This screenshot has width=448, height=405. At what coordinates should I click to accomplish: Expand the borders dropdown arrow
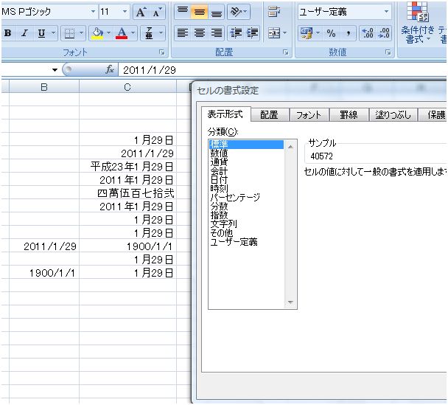click(x=81, y=33)
